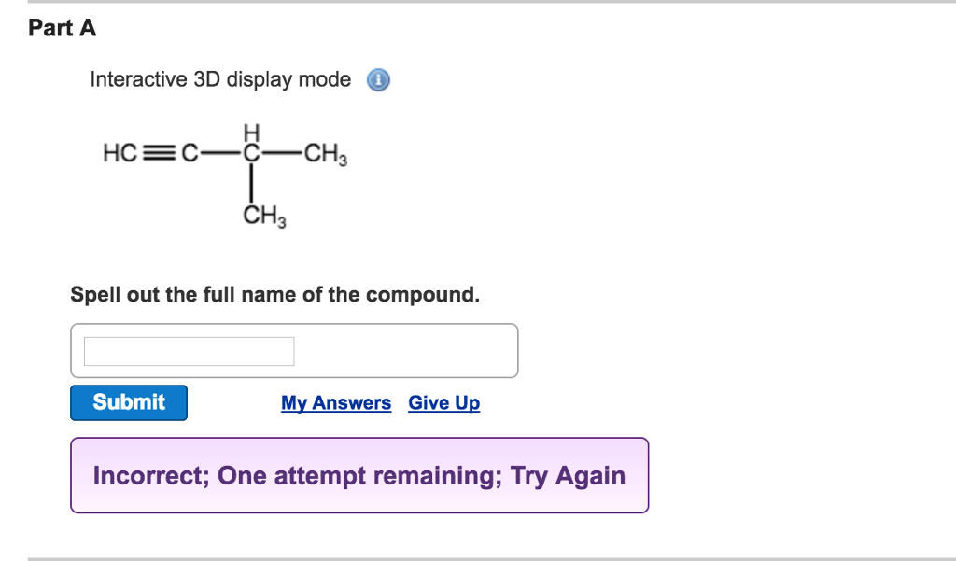The image size is (956, 561).
Task: Click the HC group in the structure
Action: click(x=119, y=151)
